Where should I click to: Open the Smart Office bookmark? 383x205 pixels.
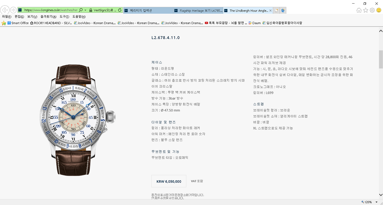pos(18,23)
